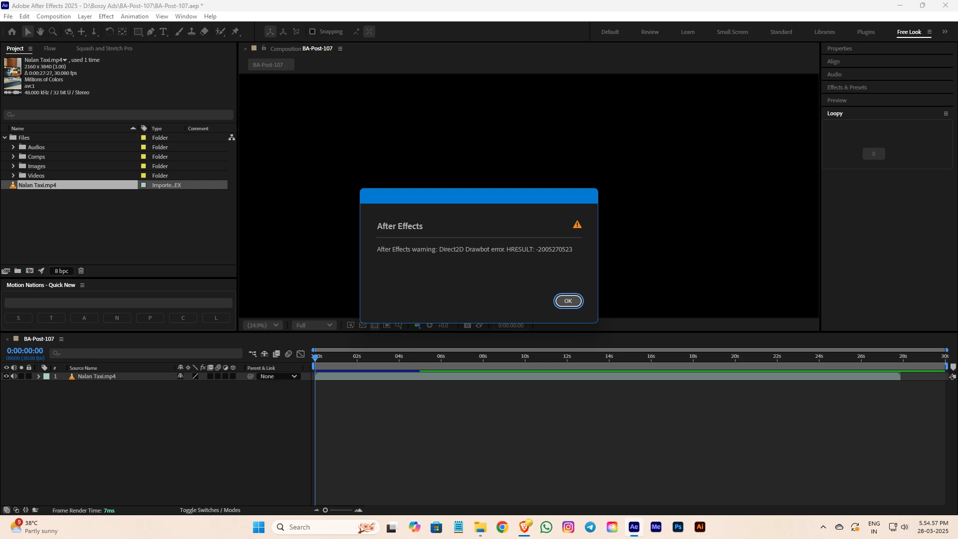
Task: Click Toggle Switches / Modes
Action: click(210, 510)
